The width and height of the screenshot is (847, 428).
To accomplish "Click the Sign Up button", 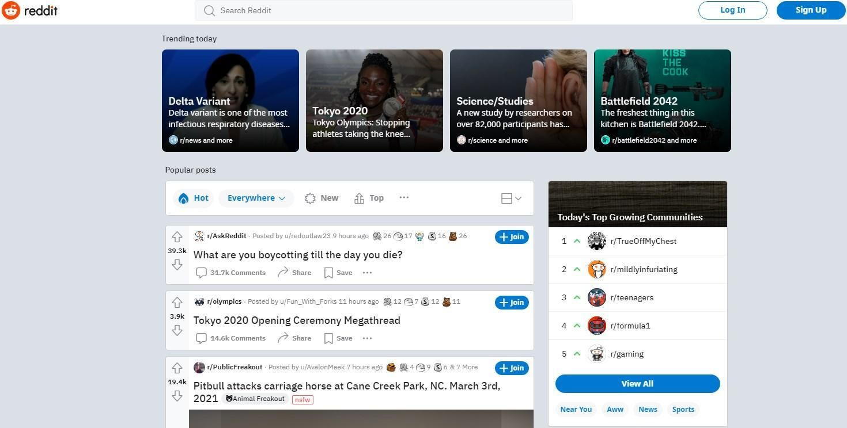I will 811,10.
